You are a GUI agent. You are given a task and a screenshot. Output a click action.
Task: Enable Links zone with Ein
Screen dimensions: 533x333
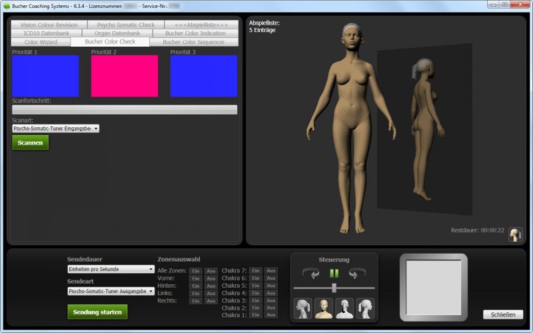point(196,293)
